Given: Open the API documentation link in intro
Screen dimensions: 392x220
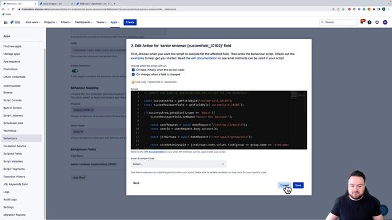Looking at the screenshot, I should coord(204,58).
